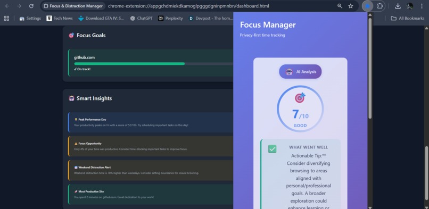429x209 pixels.
Task: Click the Focus & Distraction Manager extension chip
Action: (73, 6)
